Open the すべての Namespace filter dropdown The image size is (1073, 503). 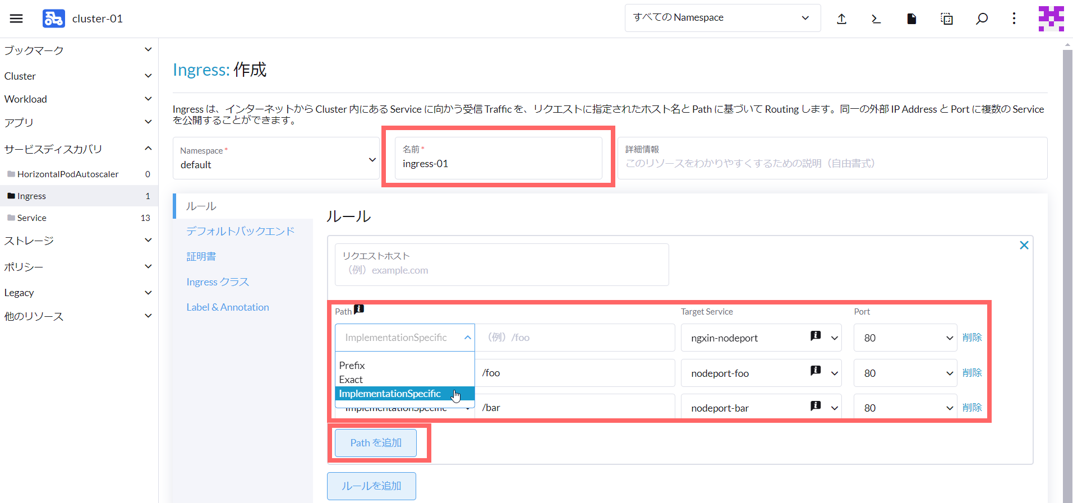click(x=722, y=18)
